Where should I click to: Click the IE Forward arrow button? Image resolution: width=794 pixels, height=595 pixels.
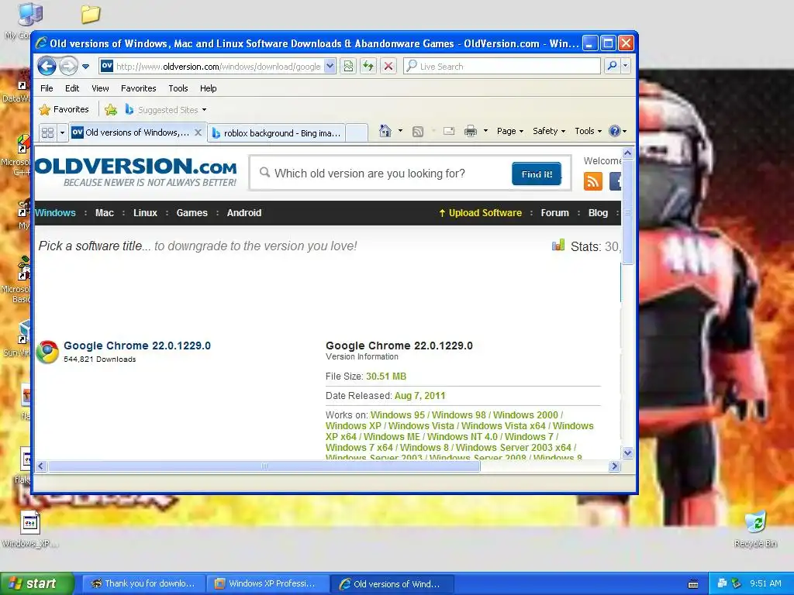(68, 67)
